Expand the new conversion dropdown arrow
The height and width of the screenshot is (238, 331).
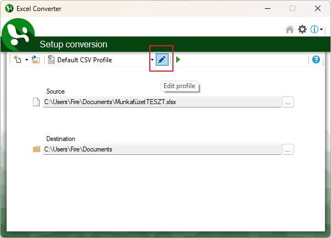(26, 59)
